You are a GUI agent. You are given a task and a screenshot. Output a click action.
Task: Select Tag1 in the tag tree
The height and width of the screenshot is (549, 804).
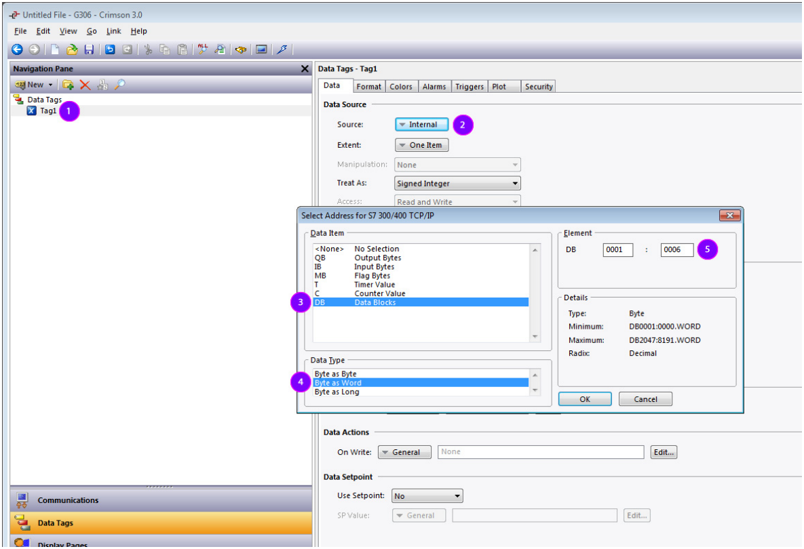pos(48,110)
